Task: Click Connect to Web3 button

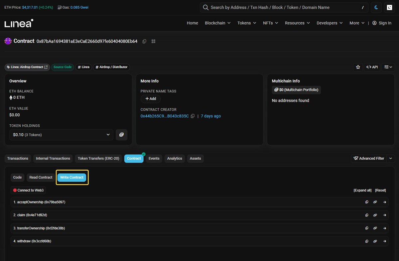Action: tap(28, 191)
